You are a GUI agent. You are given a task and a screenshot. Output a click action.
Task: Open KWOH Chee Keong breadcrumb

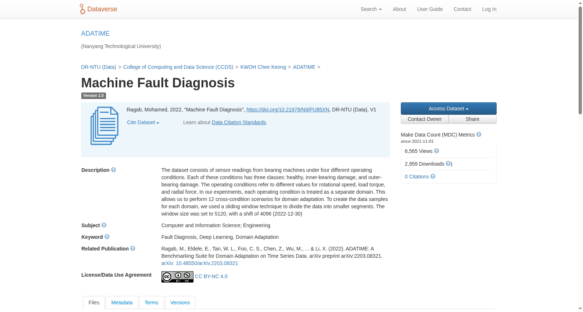coord(263,67)
